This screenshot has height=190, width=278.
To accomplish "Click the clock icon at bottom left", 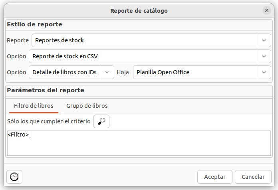I will pyautogui.click(x=14, y=176).
